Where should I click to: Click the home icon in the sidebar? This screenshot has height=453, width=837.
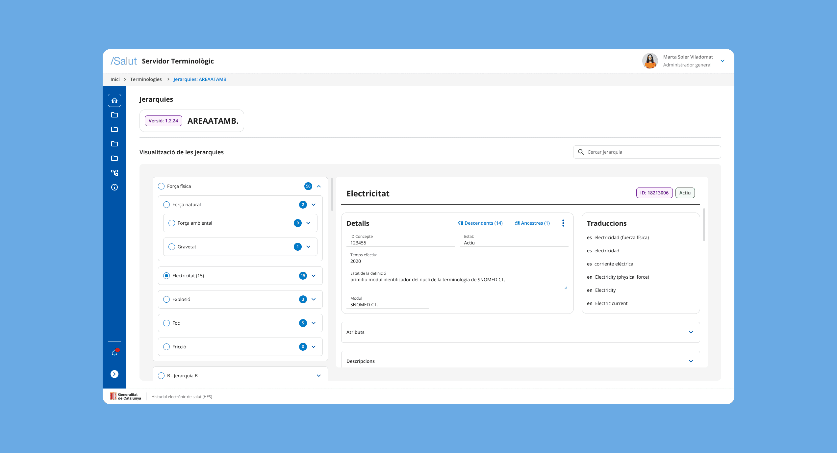pos(114,100)
